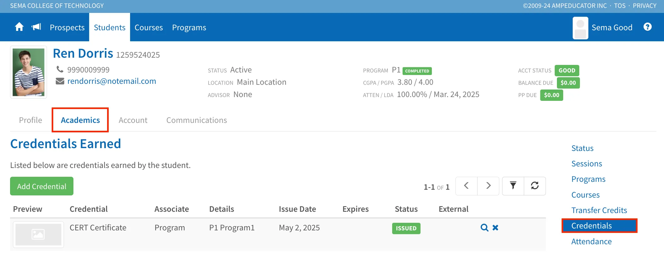Viewport: 664px width, 254px height.
Task: Click the phone icon beside 9990009999
Action: 60,69
